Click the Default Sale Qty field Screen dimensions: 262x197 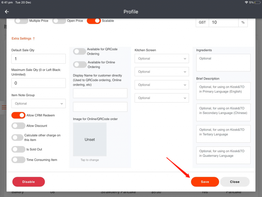(39, 59)
